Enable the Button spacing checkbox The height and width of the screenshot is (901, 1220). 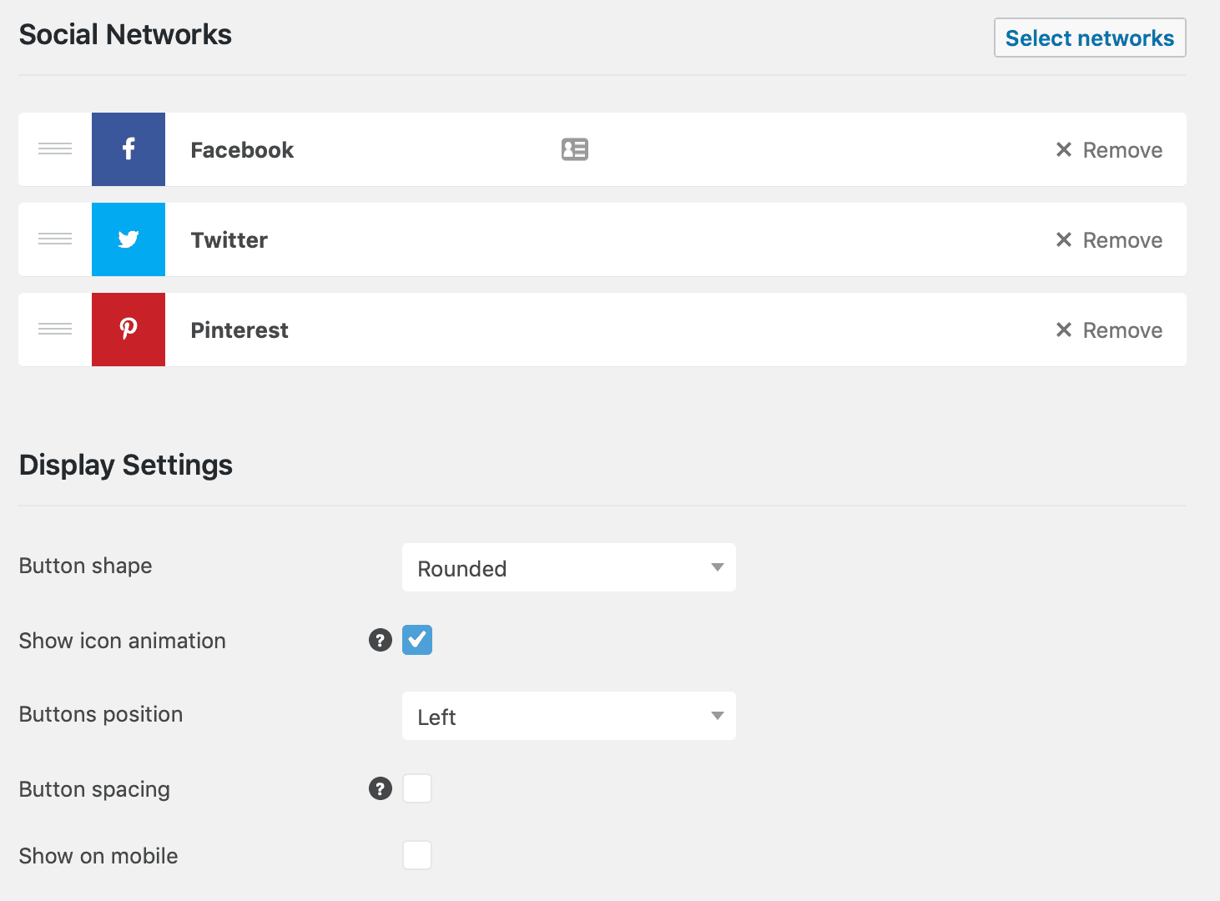(x=417, y=788)
